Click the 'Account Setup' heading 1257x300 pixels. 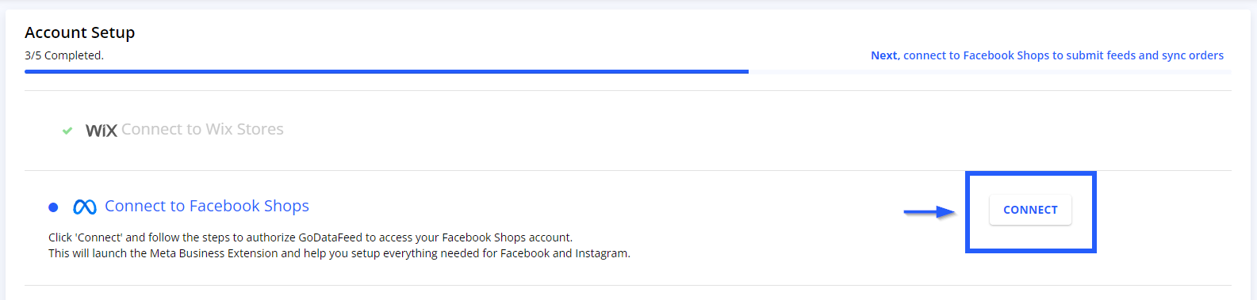[x=80, y=32]
